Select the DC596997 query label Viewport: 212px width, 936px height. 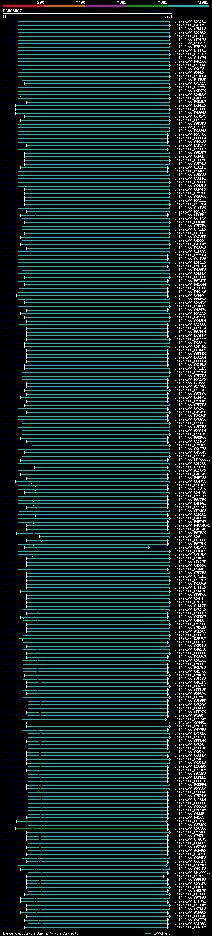click(12, 11)
